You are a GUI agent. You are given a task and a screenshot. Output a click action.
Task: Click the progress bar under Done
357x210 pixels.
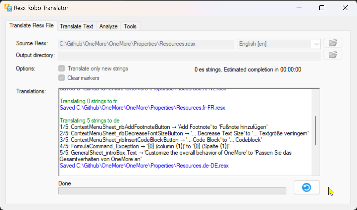pyautogui.click(x=172, y=191)
